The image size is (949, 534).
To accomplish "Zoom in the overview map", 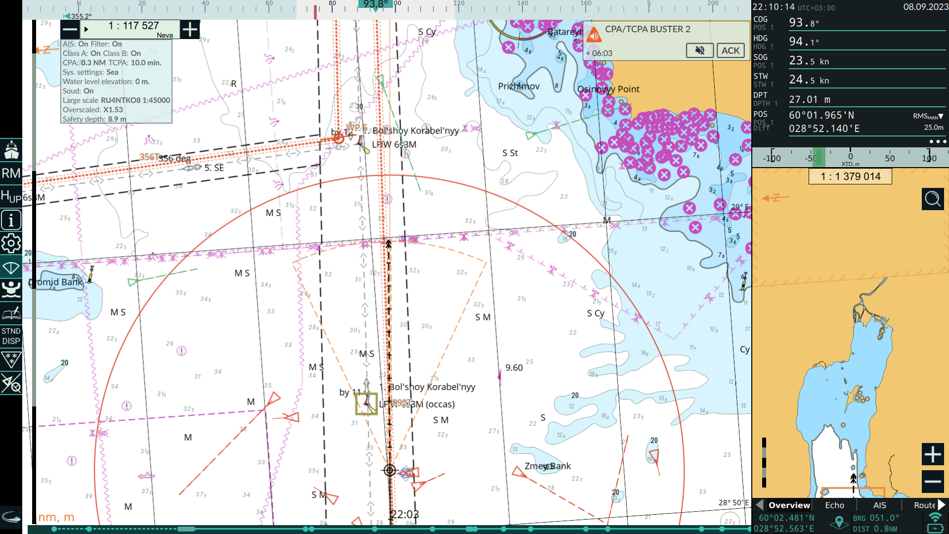I will click(x=933, y=454).
